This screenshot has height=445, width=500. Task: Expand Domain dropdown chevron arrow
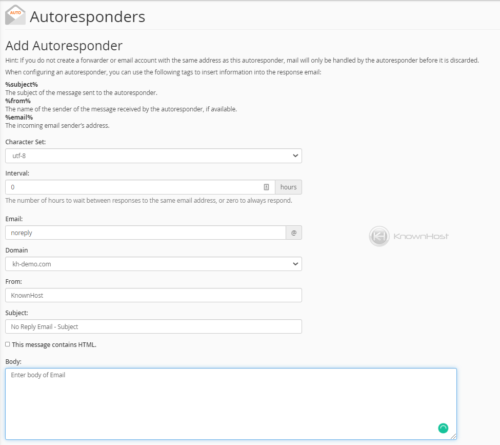coord(295,264)
